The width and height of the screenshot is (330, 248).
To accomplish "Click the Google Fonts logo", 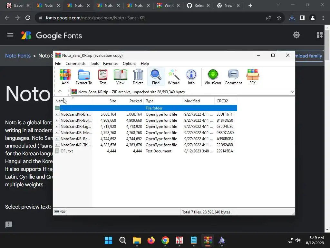I will coord(52,36).
